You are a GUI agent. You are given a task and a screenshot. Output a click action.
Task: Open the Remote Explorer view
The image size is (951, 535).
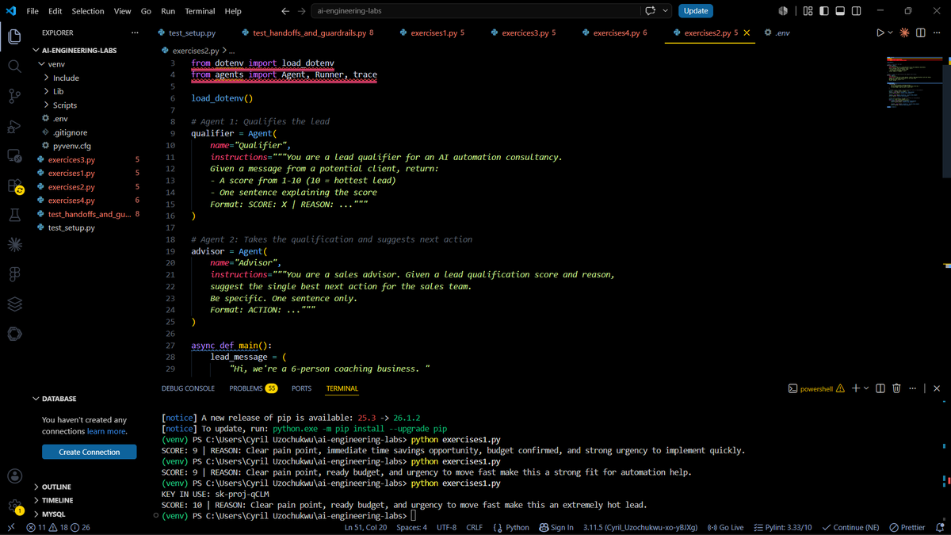(14, 156)
